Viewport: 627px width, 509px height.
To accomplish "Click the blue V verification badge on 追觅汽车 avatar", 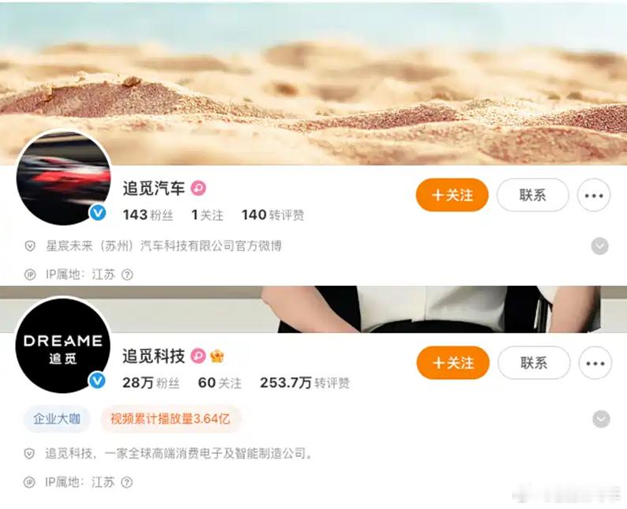I will (98, 212).
